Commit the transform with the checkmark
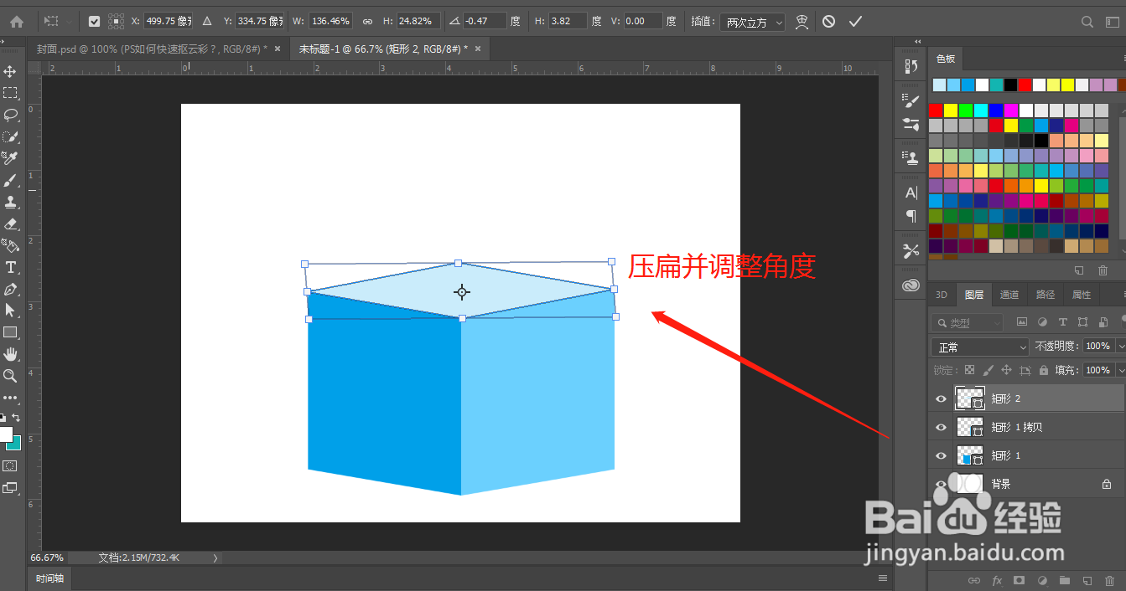1126x591 pixels. 855,22
